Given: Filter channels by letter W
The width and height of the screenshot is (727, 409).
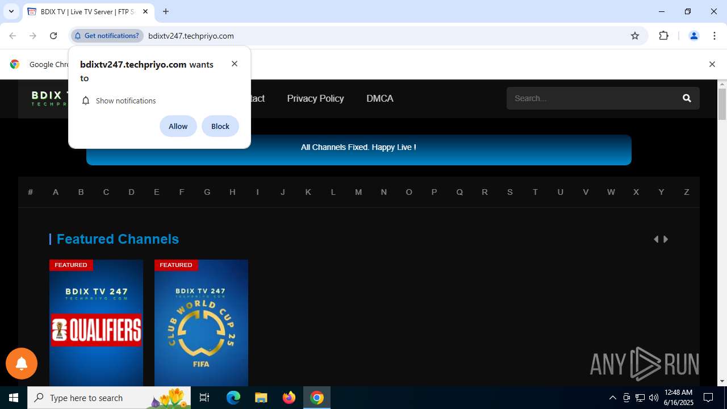Looking at the screenshot, I should 611,192.
